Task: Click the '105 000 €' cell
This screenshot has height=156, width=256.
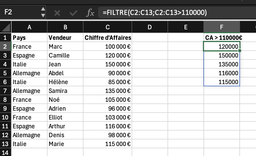Action: [x=108, y=100]
